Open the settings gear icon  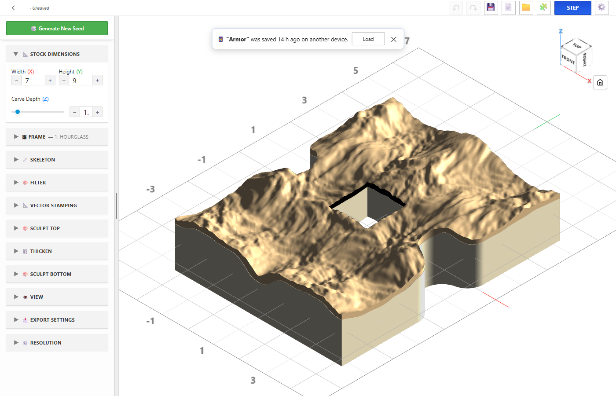[x=602, y=7]
